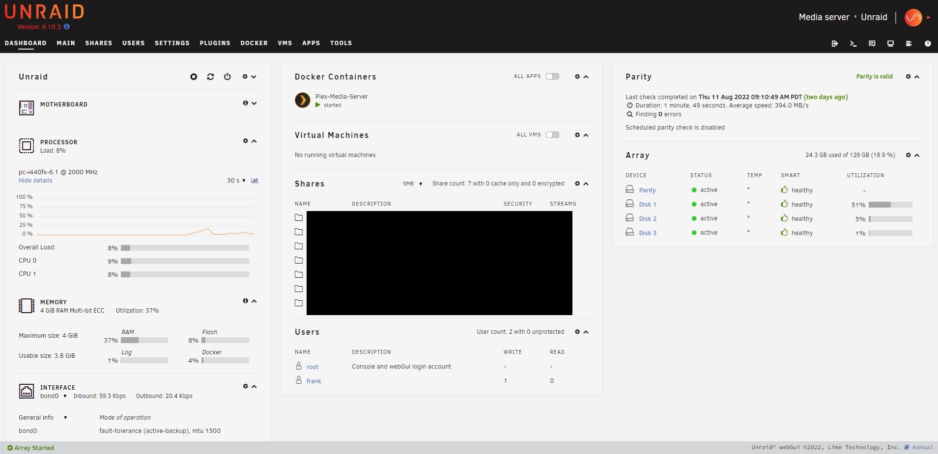This screenshot has height=454, width=938.
Task: Open the Disk 1 device link
Action: (647, 205)
